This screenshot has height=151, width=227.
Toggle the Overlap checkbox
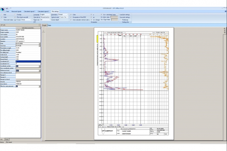(15, 14)
